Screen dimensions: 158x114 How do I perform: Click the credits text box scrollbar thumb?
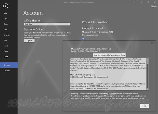click(x=148, y=62)
